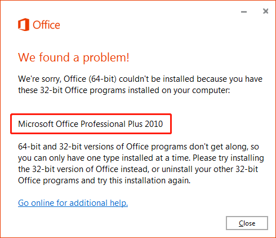This screenshot has height=238, width=276.
Task: Click '(64-bit)' in the first sentence
Action: pyautogui.click(x=103, y=79)
